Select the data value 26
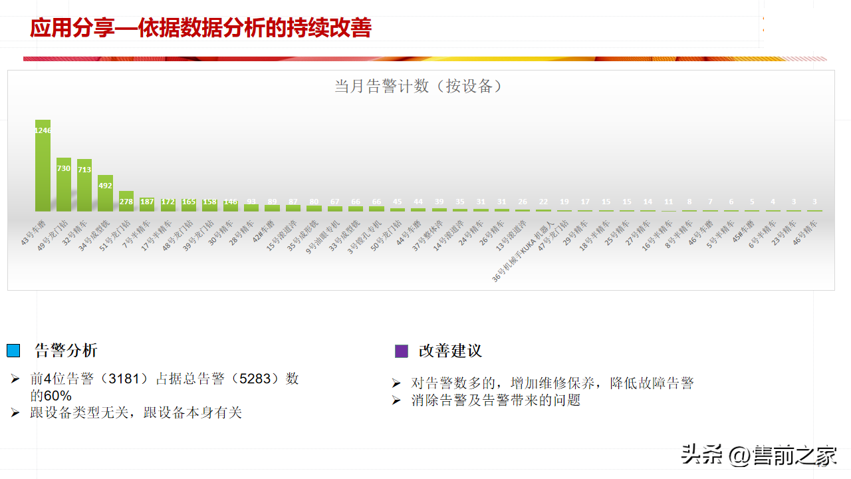This screenshot has width=851, height=479. coord(523,202)
